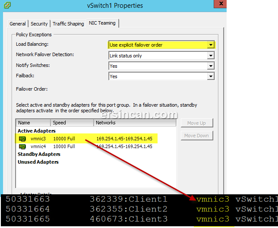Click the Networks column header
This screenshot has width=278, height=228.
(x=135, y=123)
